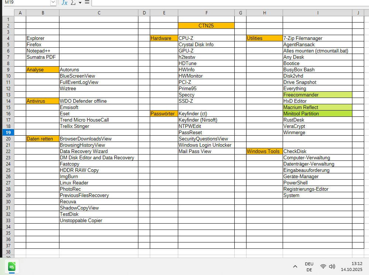The height and width of the screenshot is (275, 369).
Task: Select the orange Utilities category cell
Action: point(265,38)
